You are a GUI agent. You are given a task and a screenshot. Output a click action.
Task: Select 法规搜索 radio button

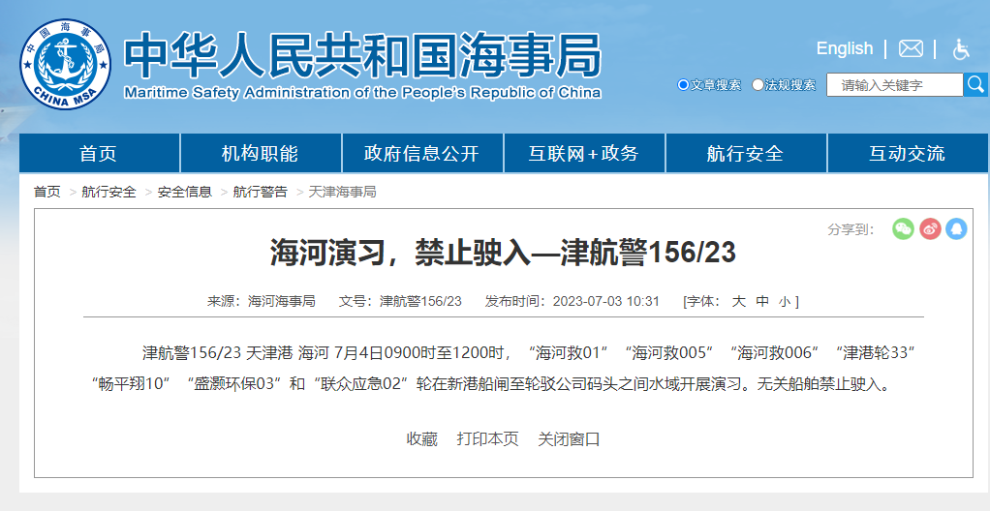[757, 84]
